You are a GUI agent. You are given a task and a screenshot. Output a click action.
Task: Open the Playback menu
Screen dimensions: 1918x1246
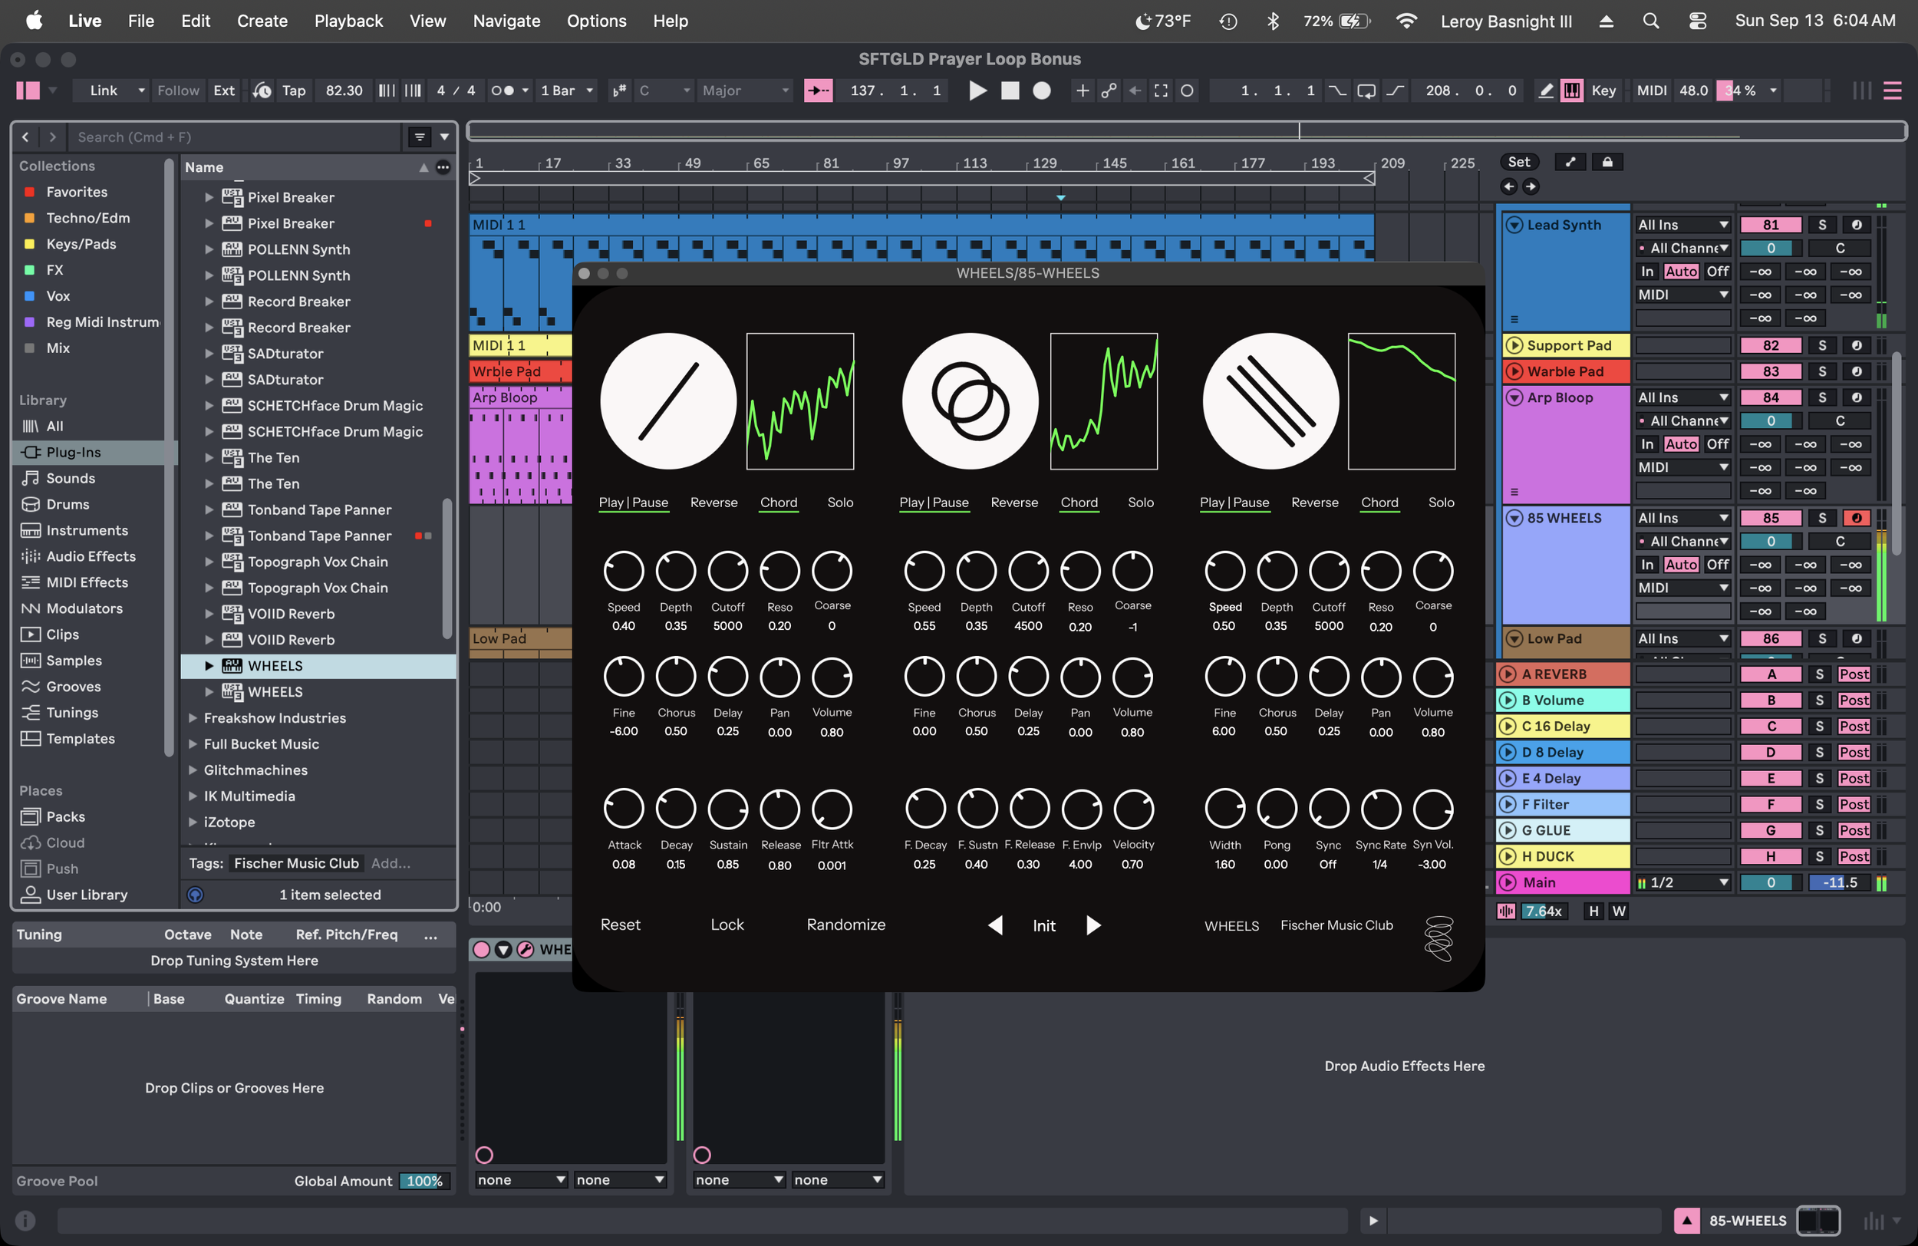[348, 21]
